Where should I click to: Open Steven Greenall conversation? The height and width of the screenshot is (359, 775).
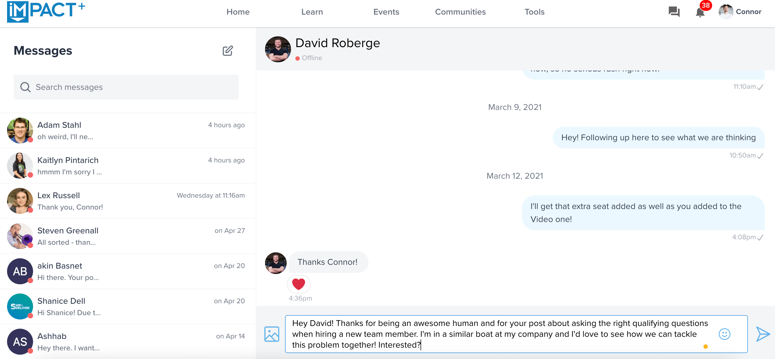pyautogui.click(x=128, y=236)
